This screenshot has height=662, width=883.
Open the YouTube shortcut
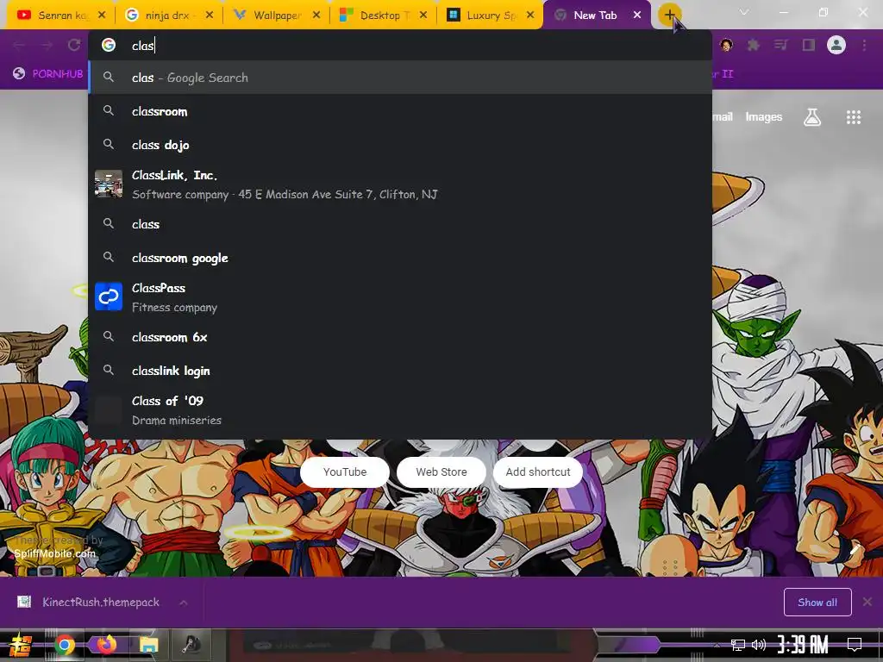(345, 472)
